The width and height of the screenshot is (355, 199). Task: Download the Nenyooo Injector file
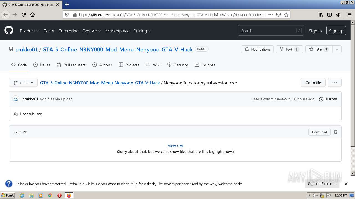319,132
